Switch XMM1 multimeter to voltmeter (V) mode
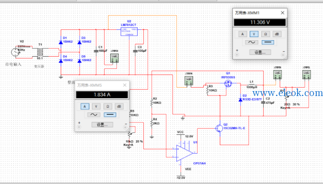This screenshot has height=184, width=323. coord(254,34)
